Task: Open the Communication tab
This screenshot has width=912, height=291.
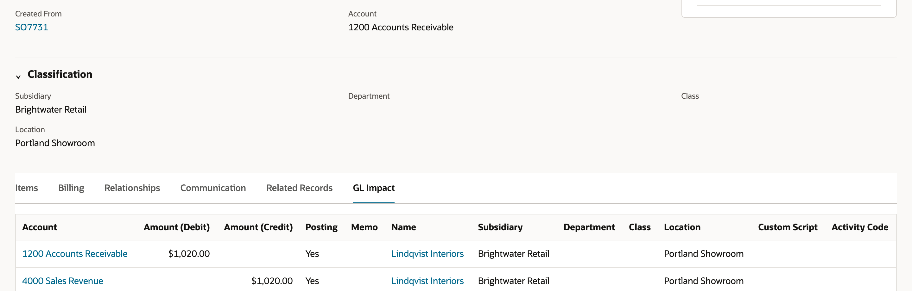Action: [213, 188]
